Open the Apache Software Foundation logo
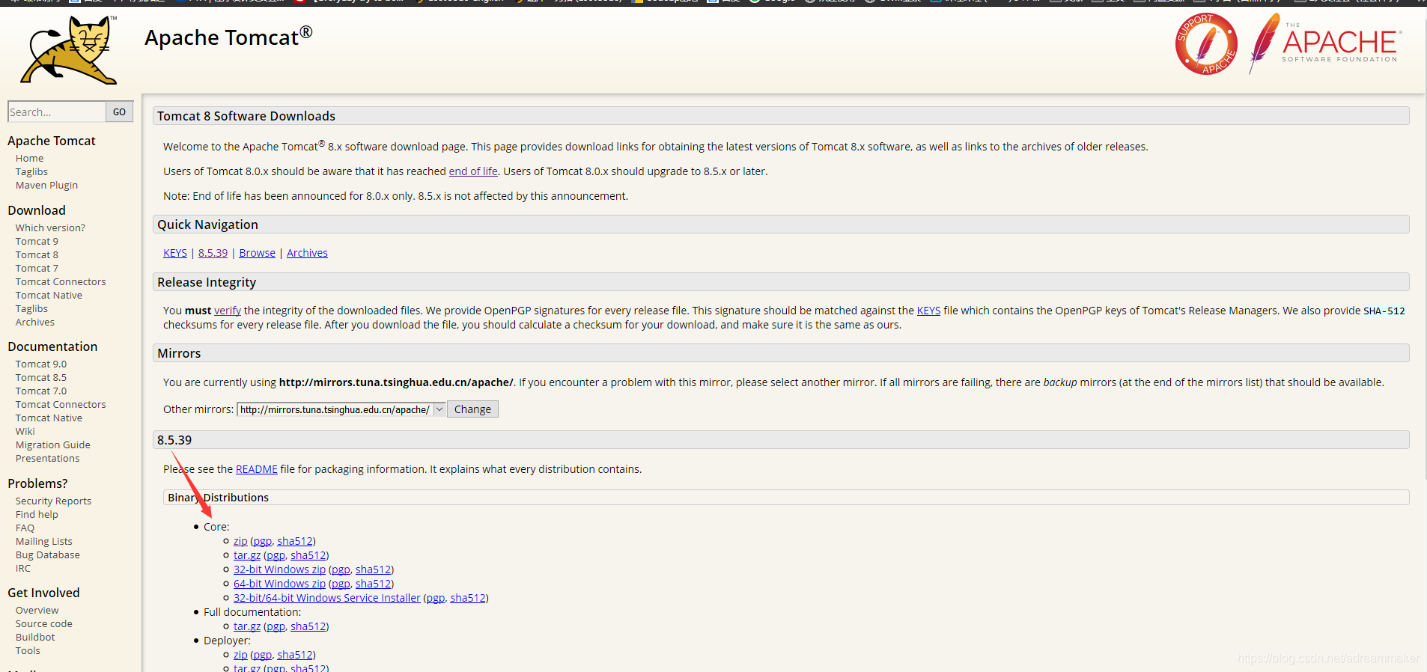The height and width of the screenshot is (672, 1427). pyautogui.click(x=1324, y=43)
